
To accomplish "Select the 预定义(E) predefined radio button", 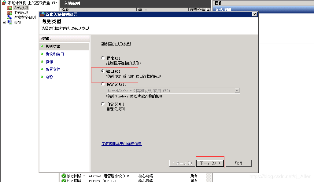I will tap(103, 84).
